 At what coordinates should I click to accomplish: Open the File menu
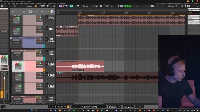(x=2, y=3)
